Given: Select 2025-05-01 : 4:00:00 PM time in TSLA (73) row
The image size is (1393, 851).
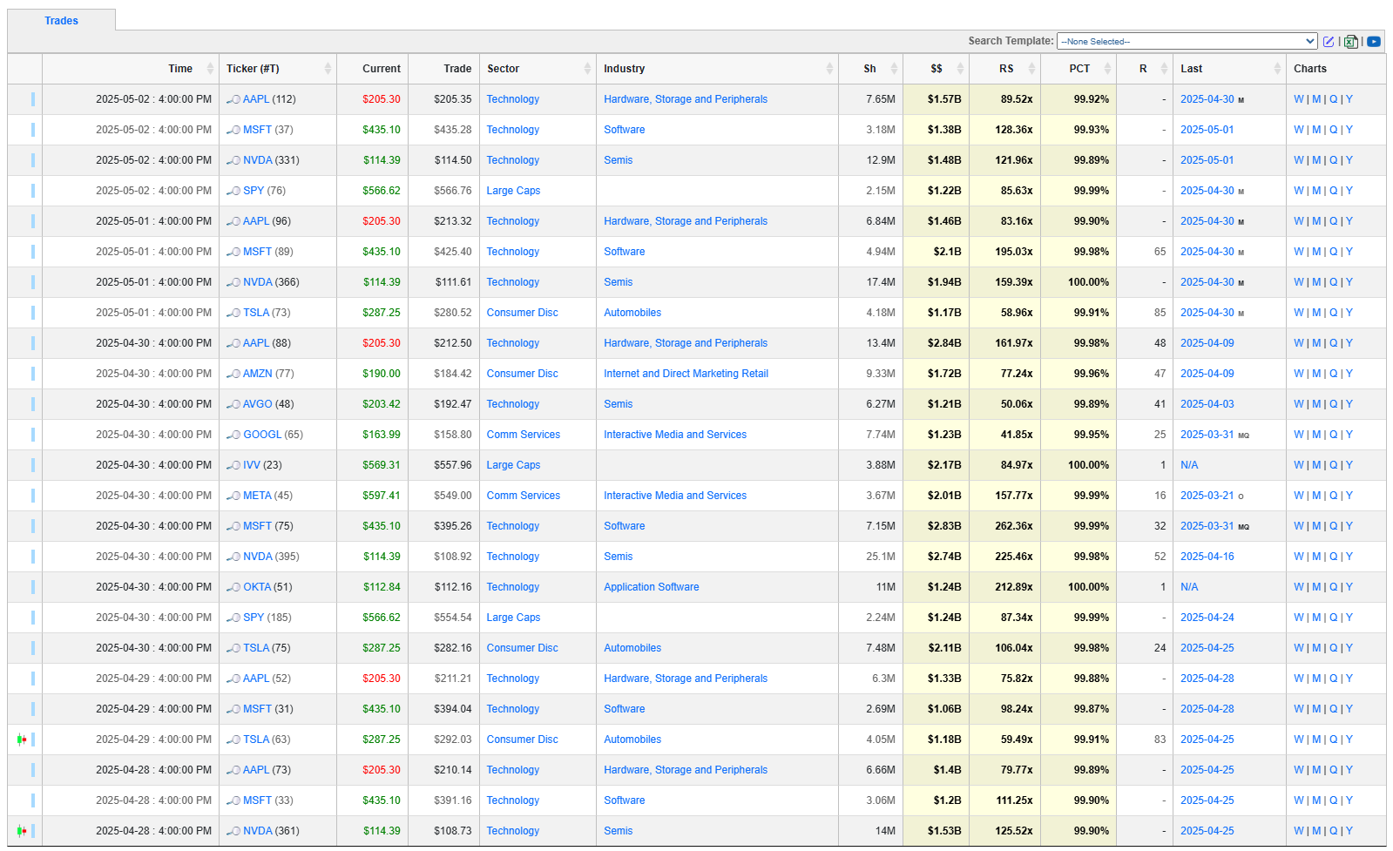Looking at the screenshot, I should [x=153, y=313].
